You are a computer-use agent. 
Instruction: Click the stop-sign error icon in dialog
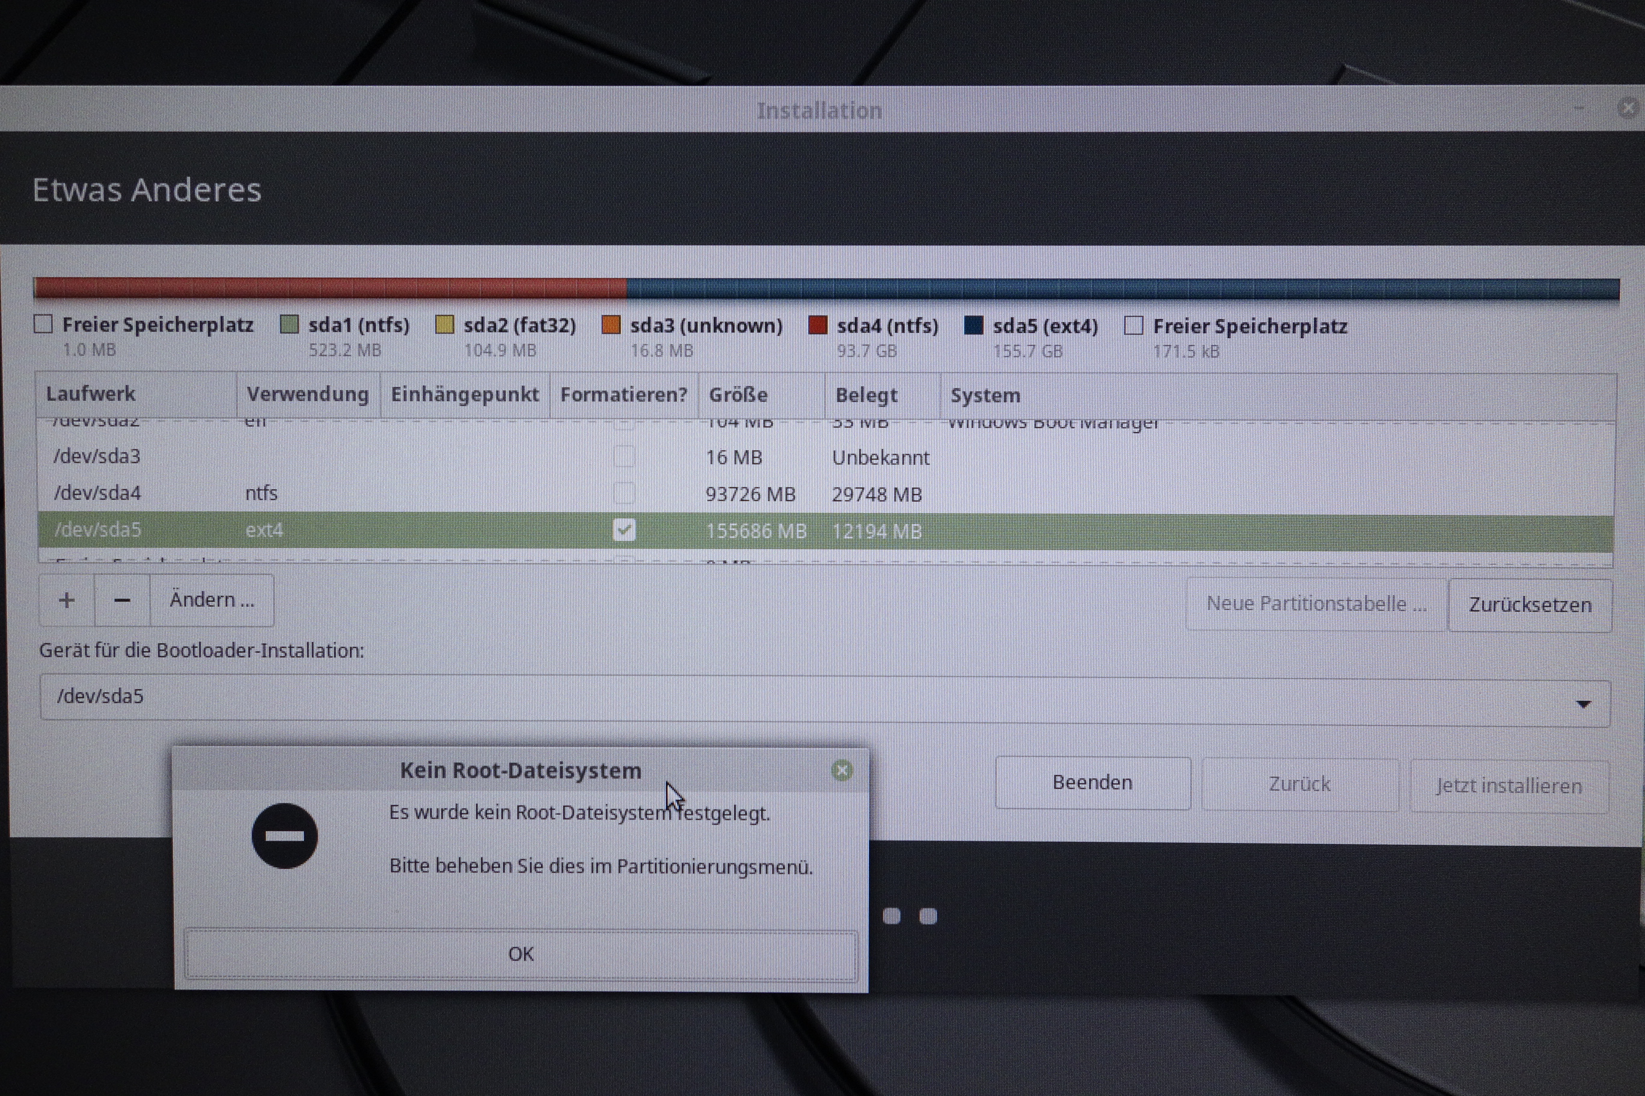point(284,836)
